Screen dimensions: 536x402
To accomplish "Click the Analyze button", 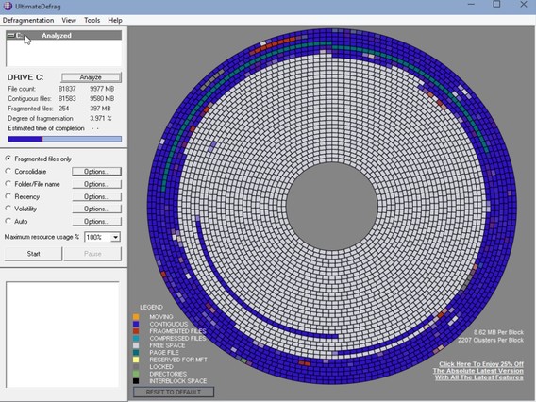I will pyautogui.click(x=91, y=77).
